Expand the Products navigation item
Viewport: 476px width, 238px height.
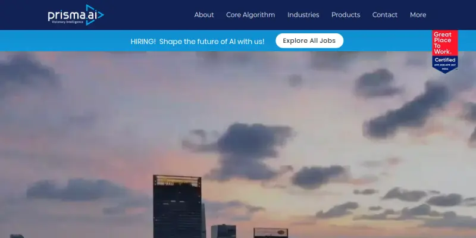point(346,15)
